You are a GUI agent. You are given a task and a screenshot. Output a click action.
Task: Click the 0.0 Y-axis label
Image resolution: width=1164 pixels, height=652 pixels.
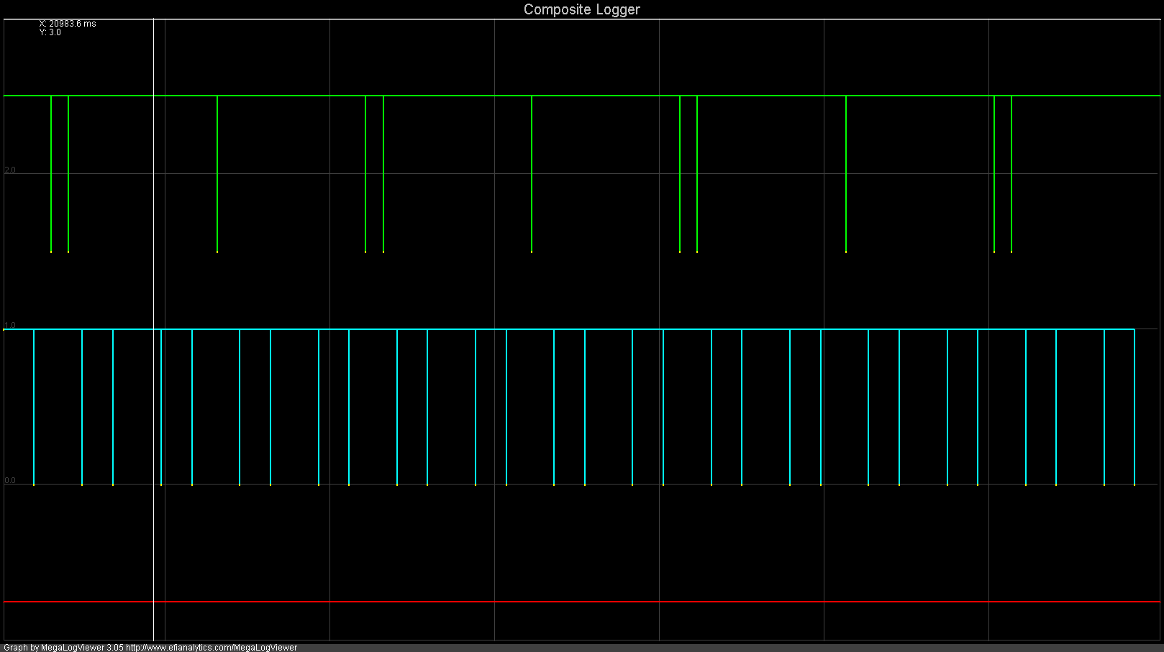point(10,481)
